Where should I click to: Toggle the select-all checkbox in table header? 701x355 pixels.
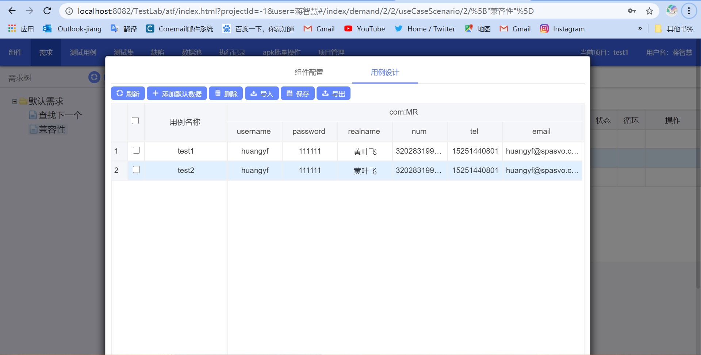(135, 121)
